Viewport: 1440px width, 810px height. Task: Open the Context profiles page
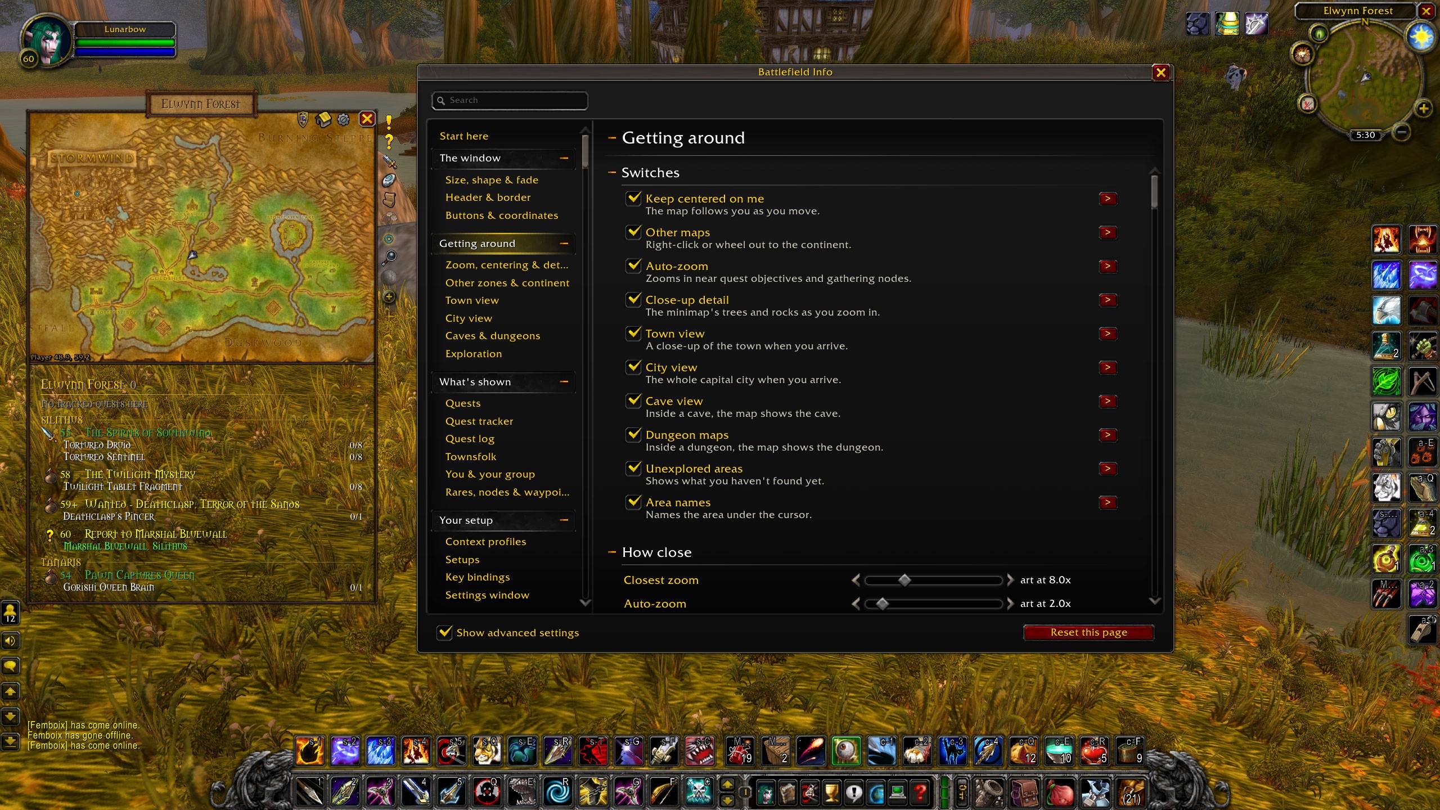coord(486,542)
